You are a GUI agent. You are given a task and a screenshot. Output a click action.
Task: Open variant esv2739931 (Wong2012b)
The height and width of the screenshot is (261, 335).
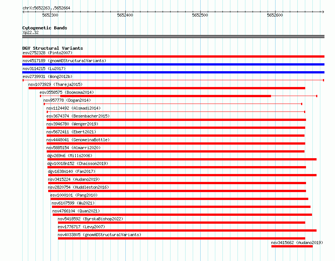click(47, 76)
